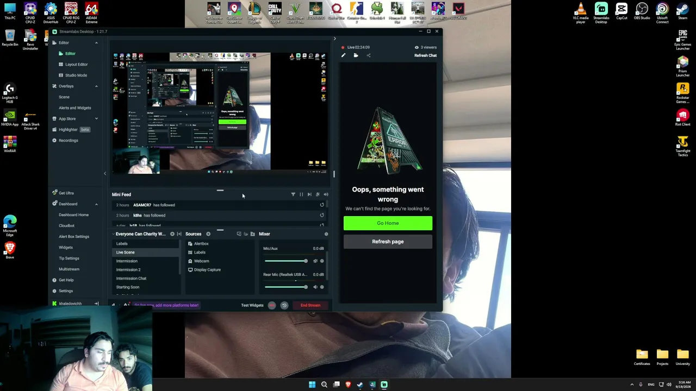Open the Mini Feed filter icon
The image size is (696, 391).
pyautogui.click(x=293, y=194)
